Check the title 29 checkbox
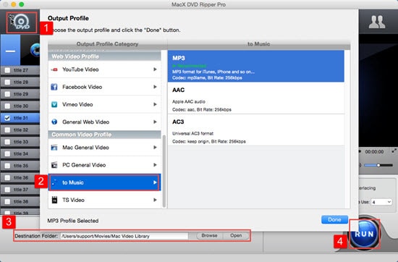 coord(8,94)
